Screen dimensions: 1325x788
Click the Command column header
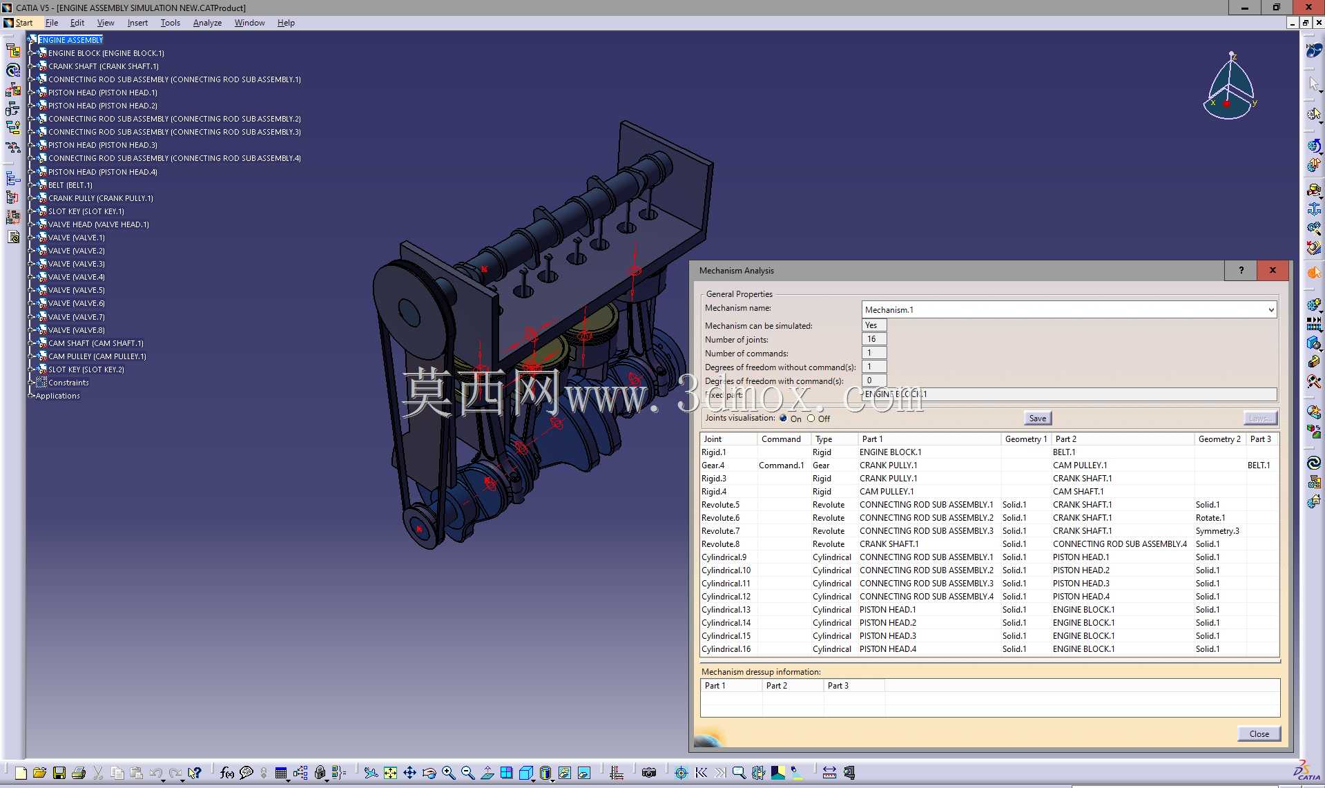click(x=784, y=439)
